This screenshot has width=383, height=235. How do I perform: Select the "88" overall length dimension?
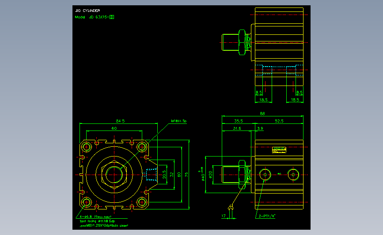(262, 113)
